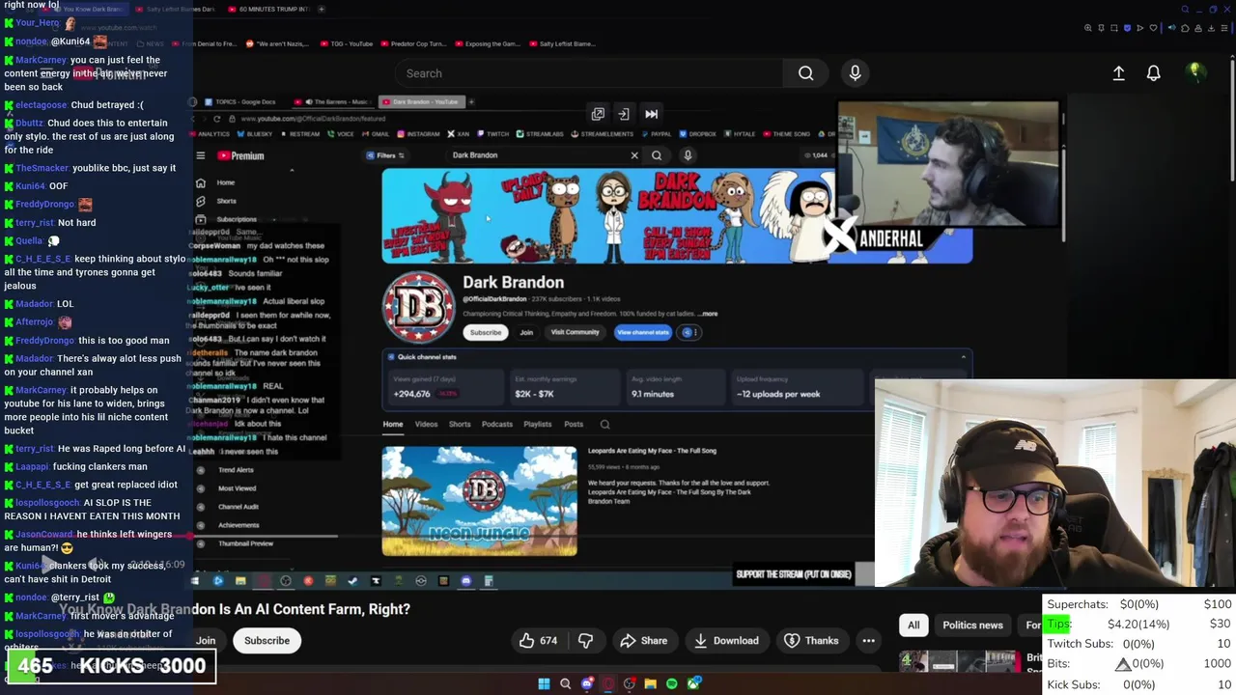Select the Politics news filter chip
This screenshot has height=695, width=1236.
(x=972, y=625)
